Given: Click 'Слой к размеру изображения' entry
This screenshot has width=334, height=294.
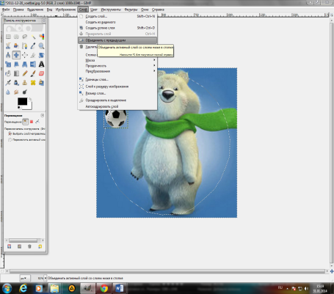Looking at the screenshot, I should [117, 87].
